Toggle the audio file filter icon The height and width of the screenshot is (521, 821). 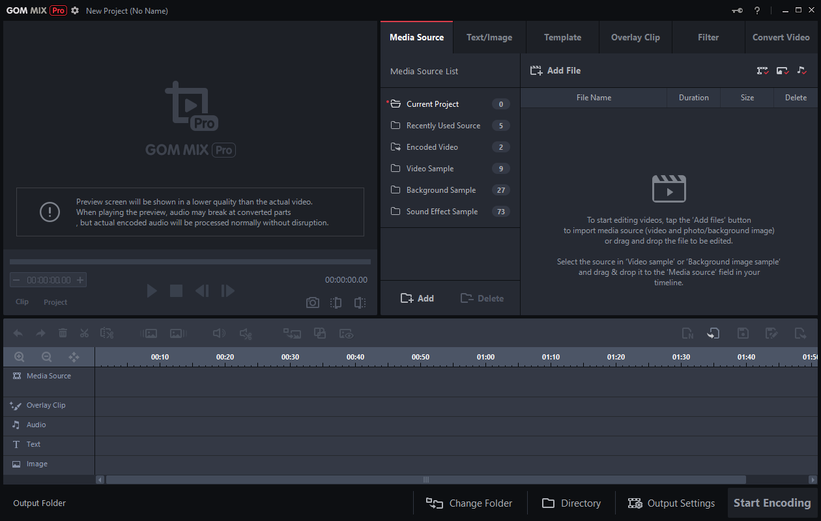click(801, 70)
